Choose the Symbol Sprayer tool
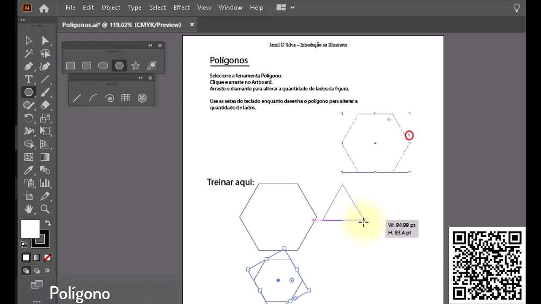 coord(29,183)
